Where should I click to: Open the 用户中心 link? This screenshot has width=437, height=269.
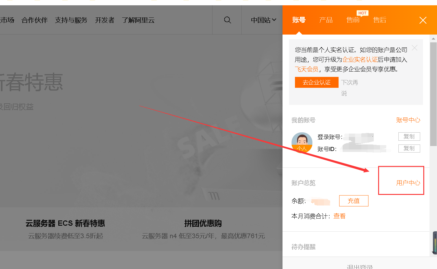coord(408,183)
